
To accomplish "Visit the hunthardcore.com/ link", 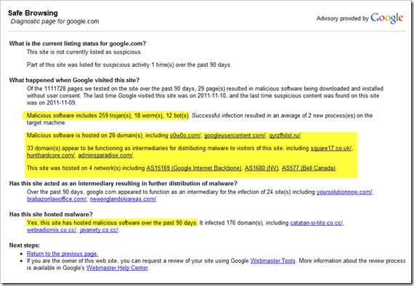I will pos(51,155).
